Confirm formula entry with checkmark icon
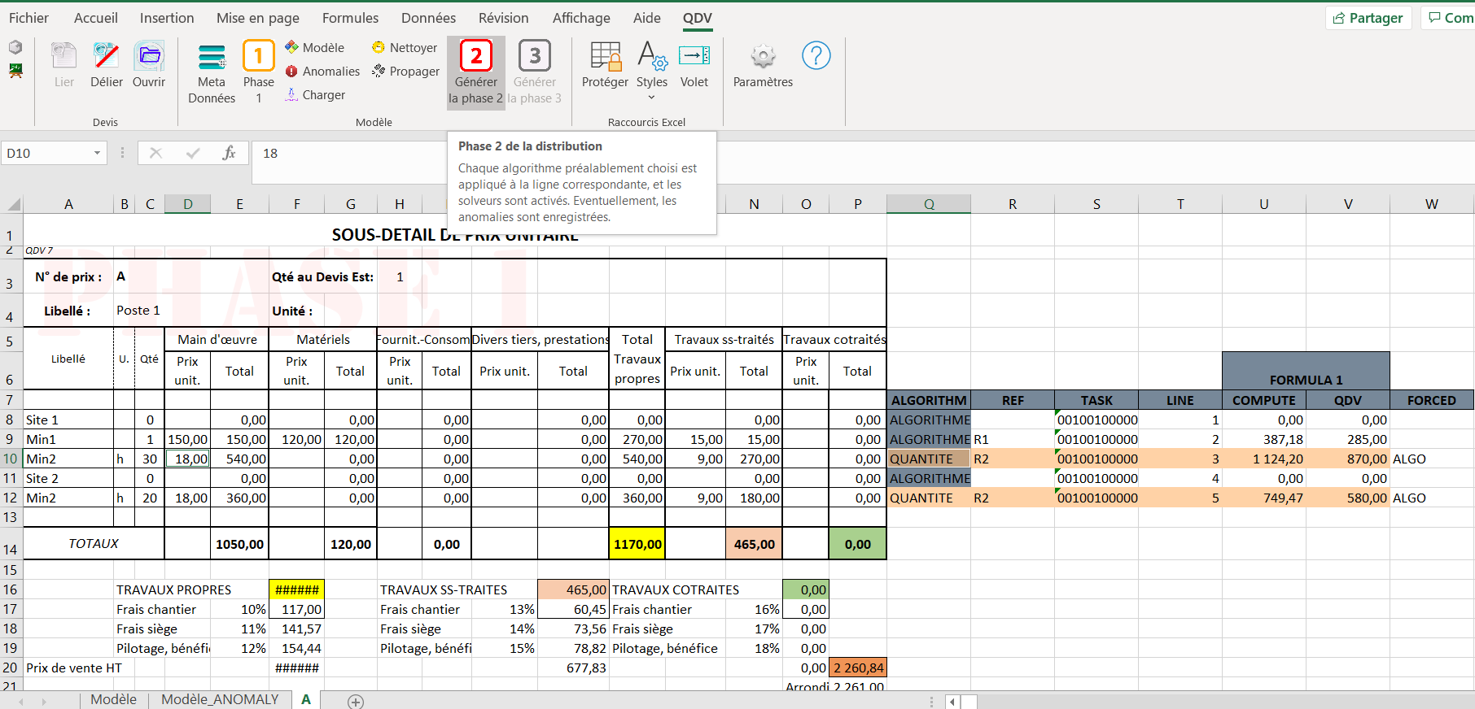 tap(193, 153)
